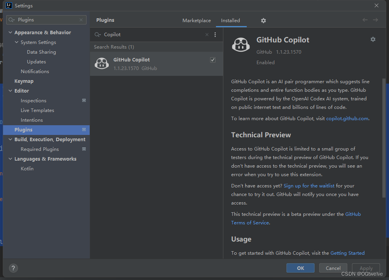
Task: Click the IntelliJ logo in title bar
Action: 9,5
